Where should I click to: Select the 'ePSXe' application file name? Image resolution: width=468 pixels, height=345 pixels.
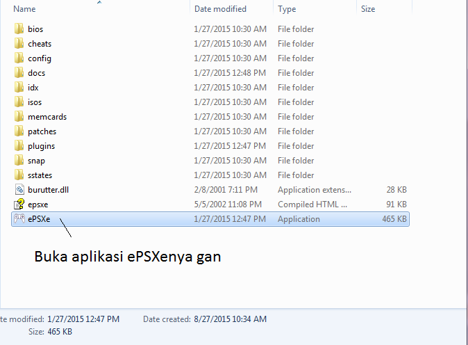tap(39, 219)
